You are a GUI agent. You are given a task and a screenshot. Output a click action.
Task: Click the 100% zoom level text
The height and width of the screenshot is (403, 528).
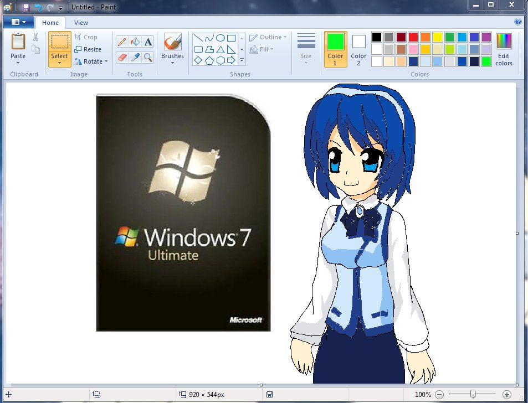(423, 394)
